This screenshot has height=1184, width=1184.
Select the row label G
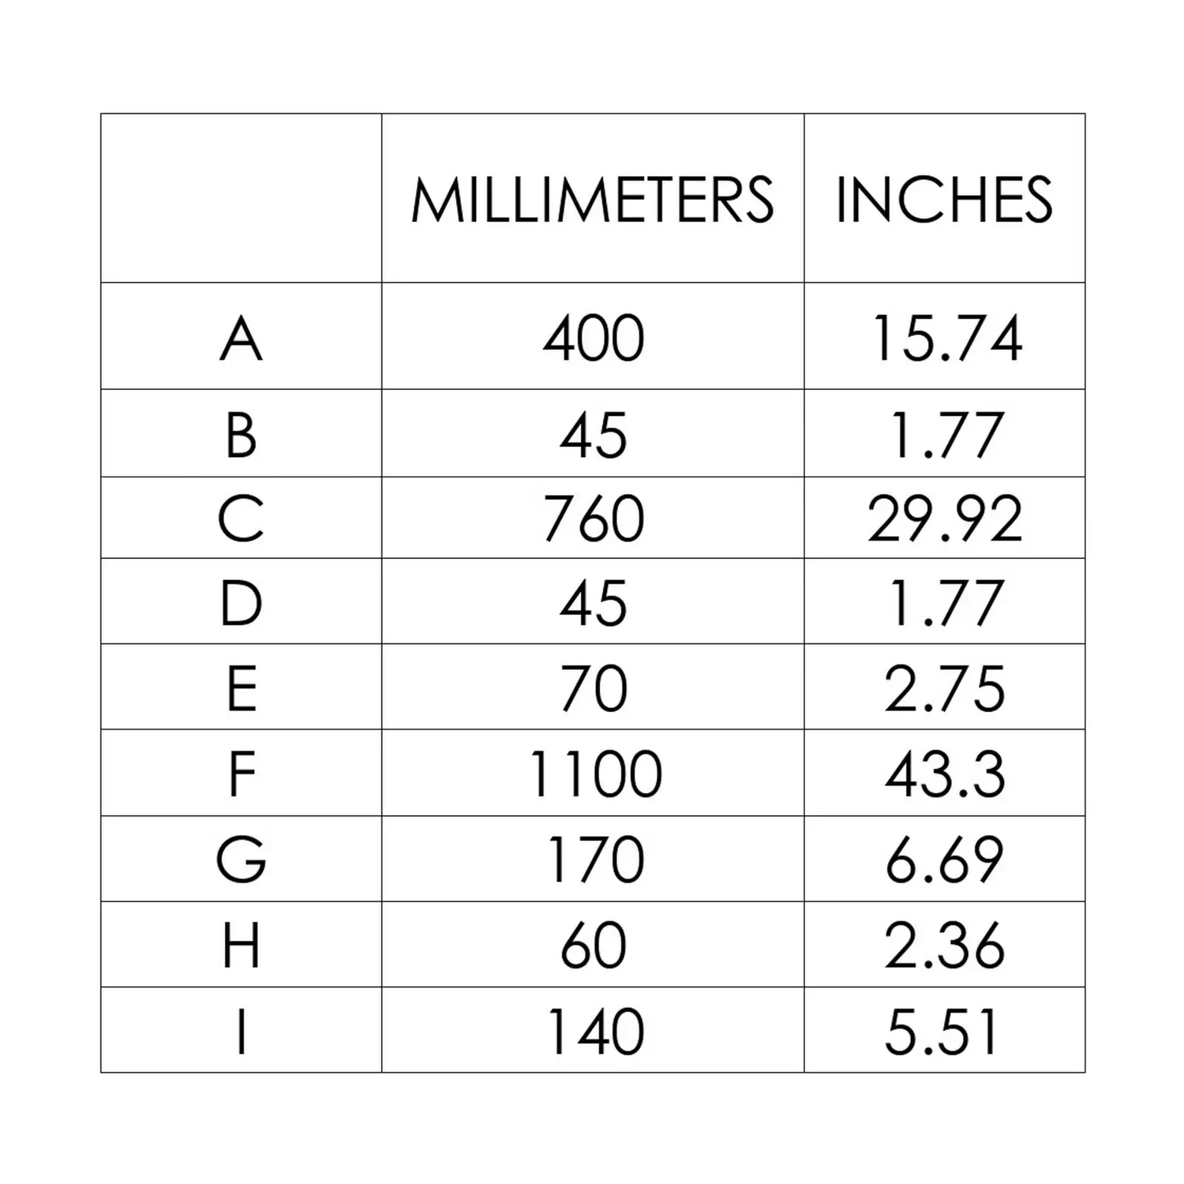[x=241, y=860]
